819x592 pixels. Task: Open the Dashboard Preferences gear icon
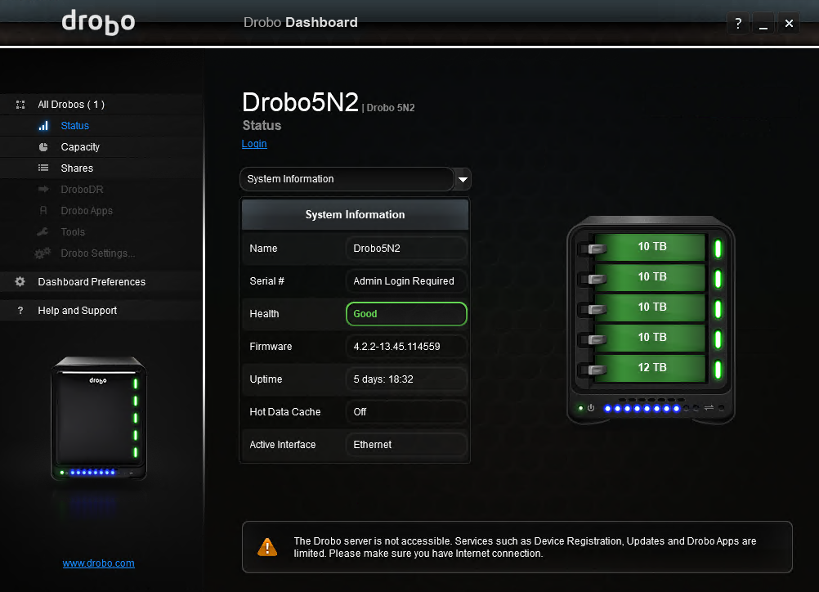22,281
